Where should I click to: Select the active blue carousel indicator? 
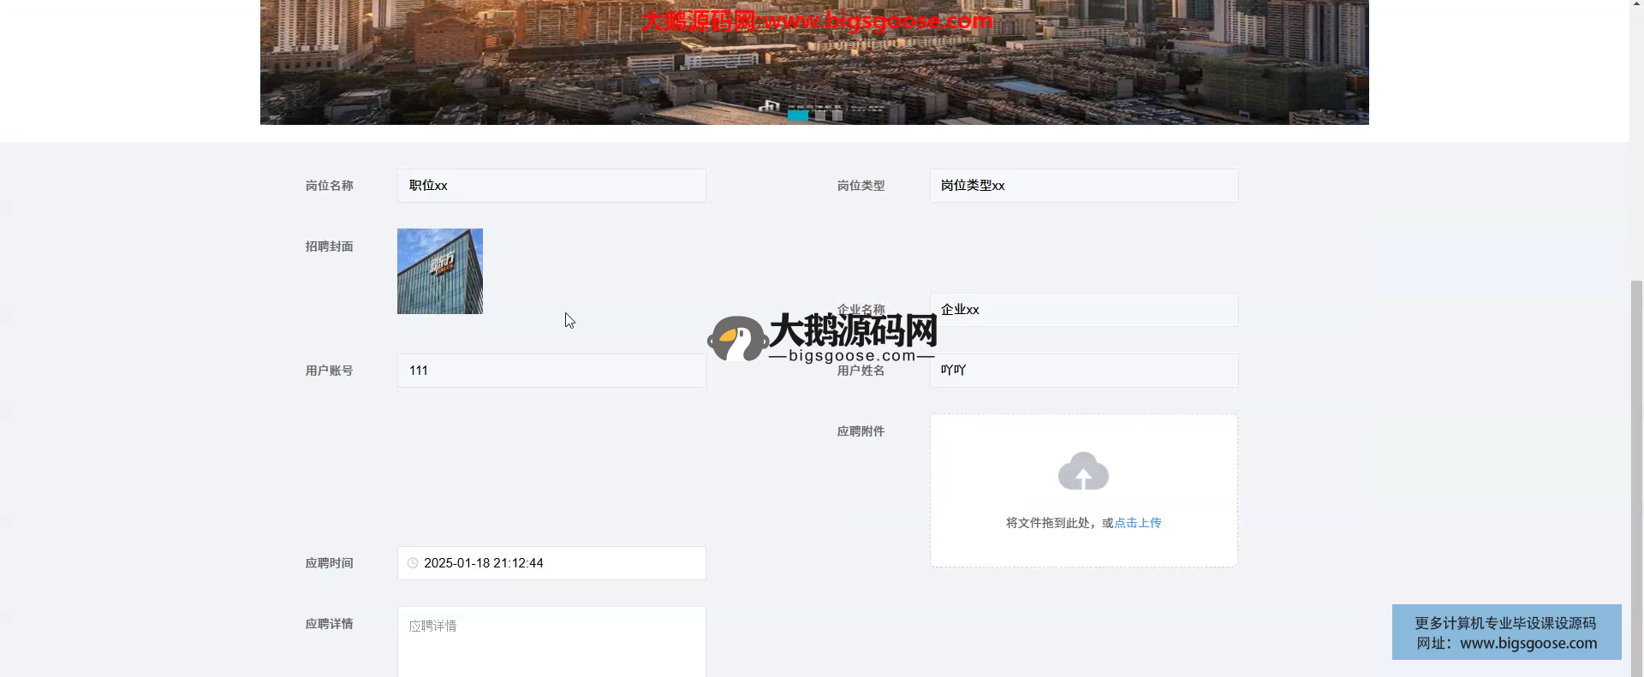tap(797, 116)
